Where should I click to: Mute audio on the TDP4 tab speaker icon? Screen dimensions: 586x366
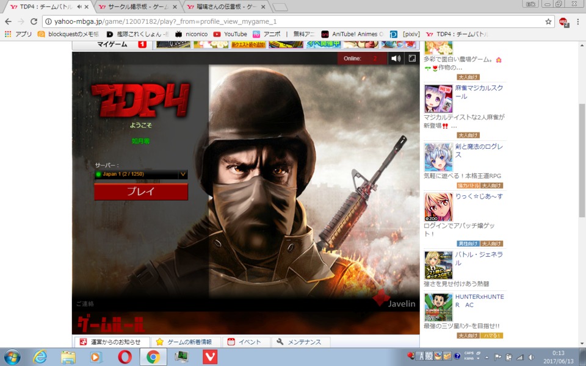point(79,7)
